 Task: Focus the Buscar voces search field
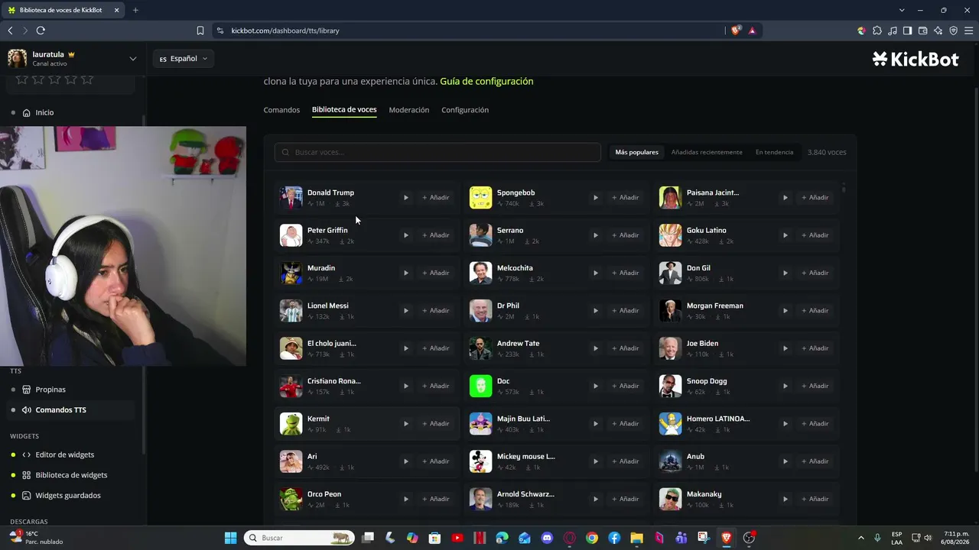point(437,152)
